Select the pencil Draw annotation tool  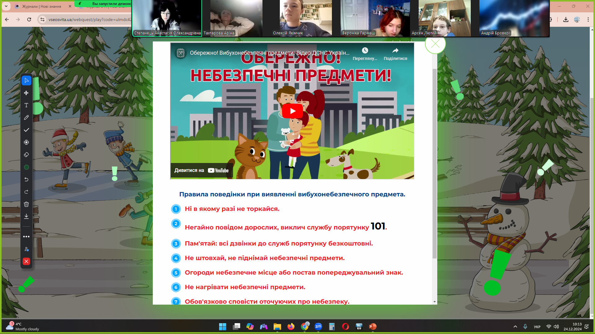26,118
